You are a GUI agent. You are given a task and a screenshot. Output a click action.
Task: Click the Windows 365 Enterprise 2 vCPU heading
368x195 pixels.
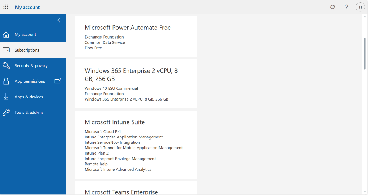pyautogui.click(x=131, y=75)
